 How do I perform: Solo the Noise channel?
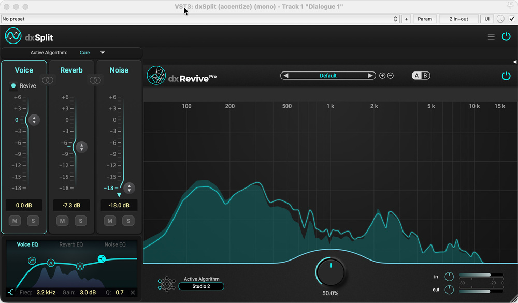128,221
